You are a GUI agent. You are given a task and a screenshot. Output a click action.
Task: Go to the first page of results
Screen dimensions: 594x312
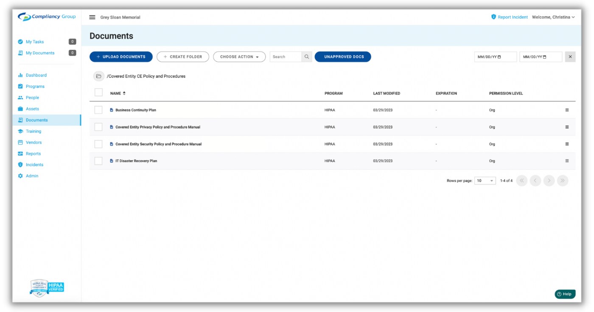(x=522, y=181)
